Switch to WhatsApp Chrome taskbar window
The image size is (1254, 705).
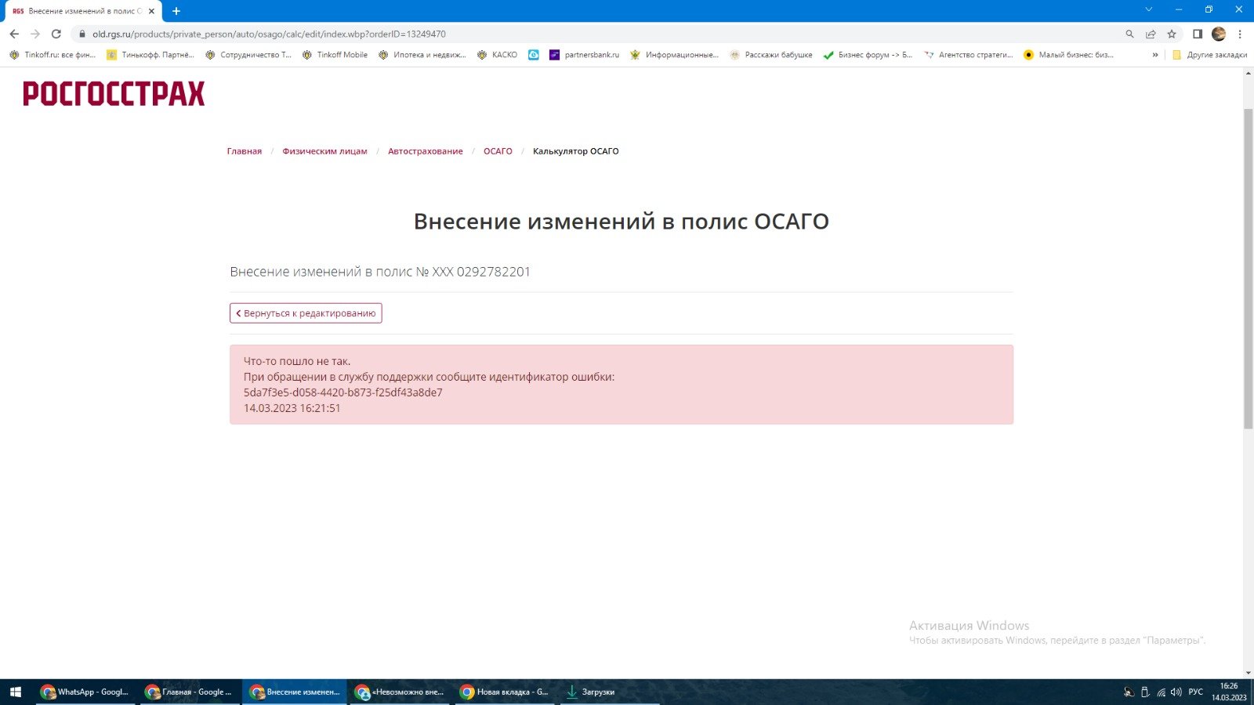coord(85,692)
